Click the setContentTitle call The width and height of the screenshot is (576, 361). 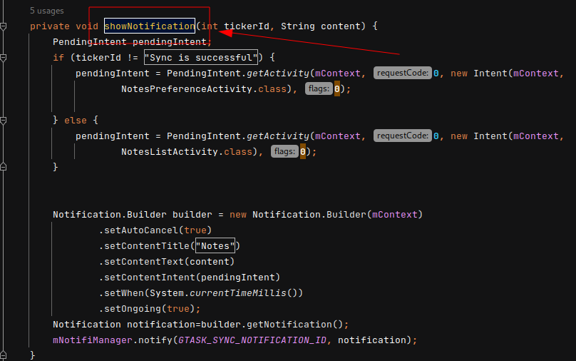tap(147, 246)
